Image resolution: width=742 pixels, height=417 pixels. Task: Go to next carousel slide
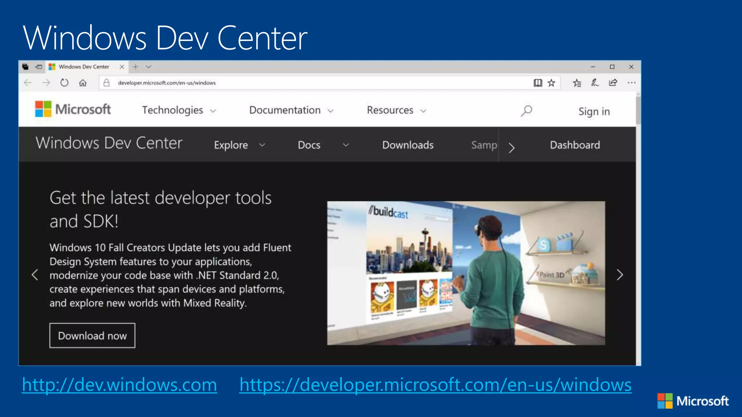point(620,275)
